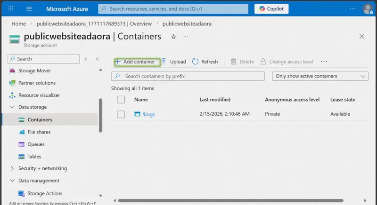Screen dimensions: 377x205
Task: Open the Azure apps grid launcher
Action: [x=11, y=8]
